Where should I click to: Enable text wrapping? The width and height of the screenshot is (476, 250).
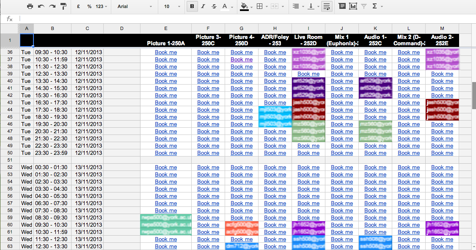(327, 6)
